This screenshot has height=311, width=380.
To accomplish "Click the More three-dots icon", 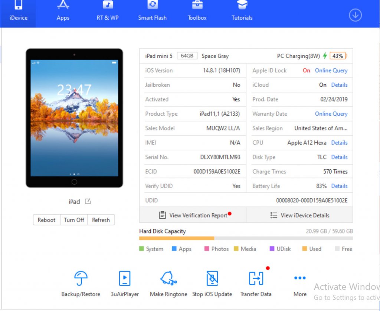I will (x=300, y=278).
